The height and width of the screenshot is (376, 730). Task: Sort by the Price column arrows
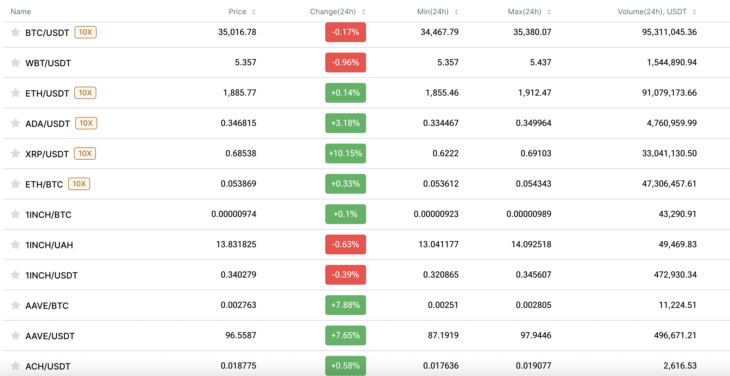pyautogui.click(x=254, y=12)
